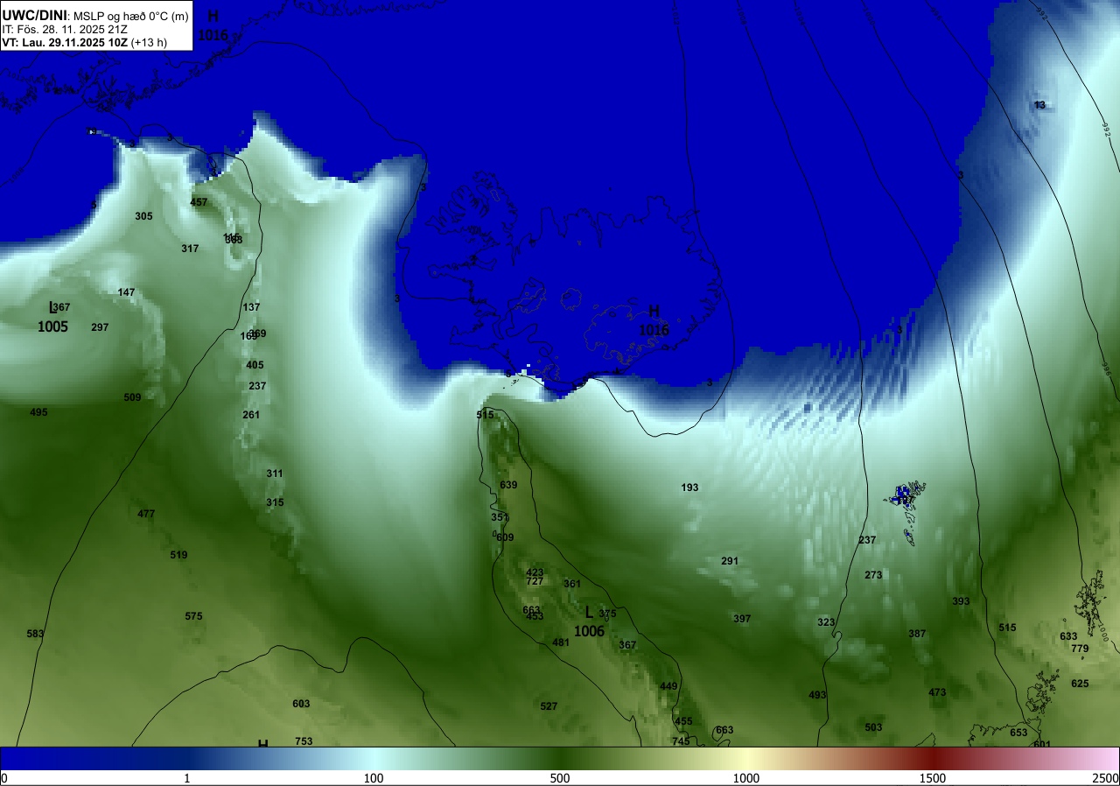Click the map height value 351
Image resolution: width=1120 pixels, height=786 pixels.
tap(500, 517)
